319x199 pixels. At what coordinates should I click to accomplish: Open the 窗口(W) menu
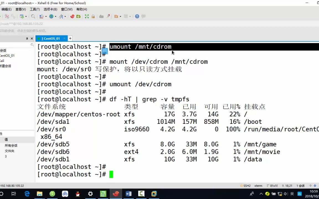pos(67,9)
